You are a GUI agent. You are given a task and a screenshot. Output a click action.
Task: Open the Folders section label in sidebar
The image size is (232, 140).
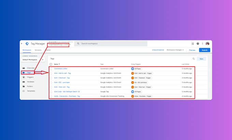(x=30, y=86)
